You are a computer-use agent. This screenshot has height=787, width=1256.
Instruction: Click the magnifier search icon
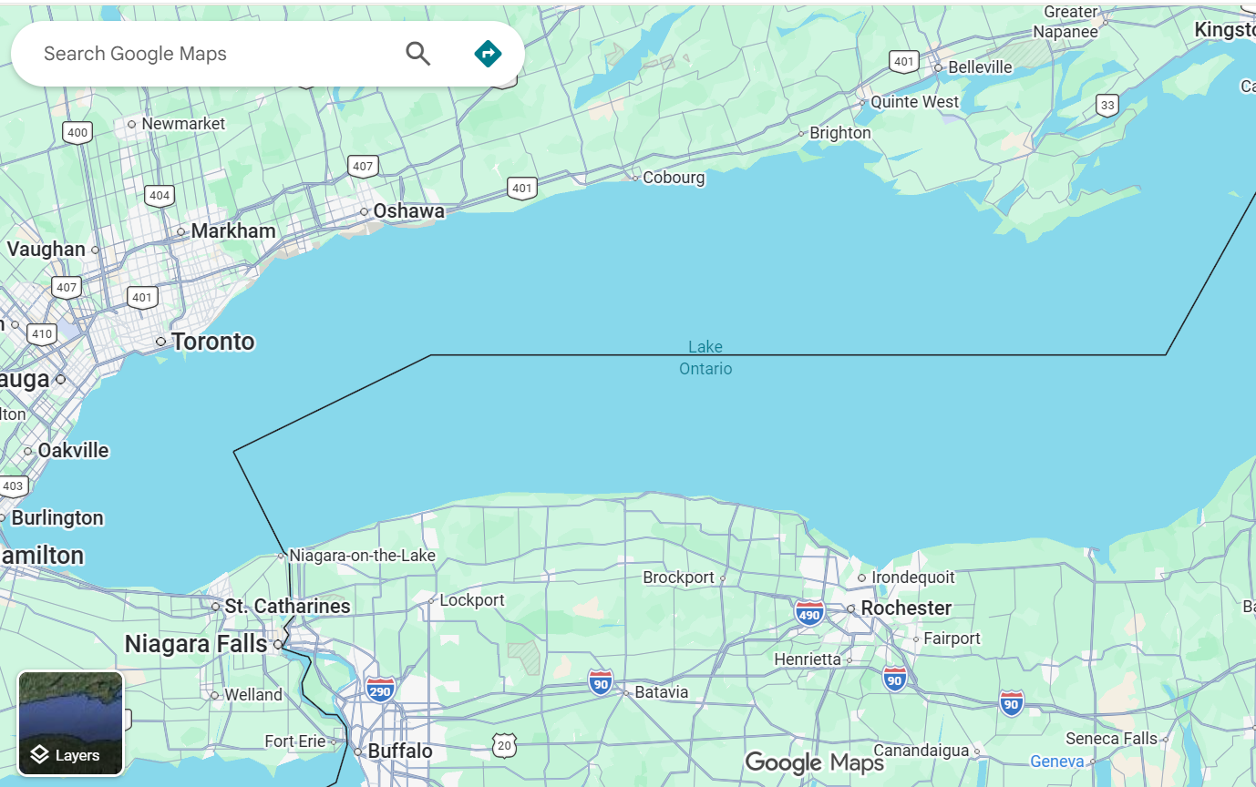(x=417, y=54)
